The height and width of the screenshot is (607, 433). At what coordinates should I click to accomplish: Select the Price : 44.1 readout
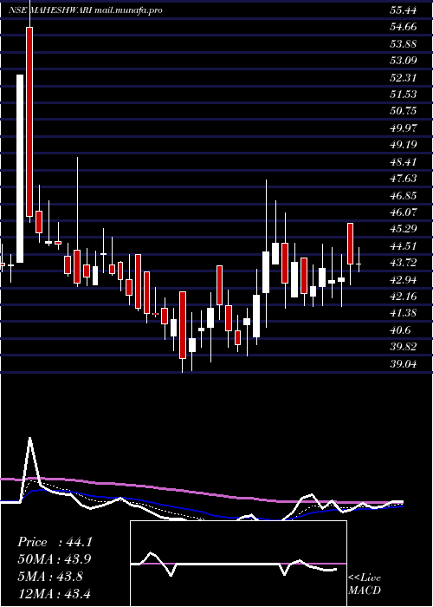(x=55, y=542)
